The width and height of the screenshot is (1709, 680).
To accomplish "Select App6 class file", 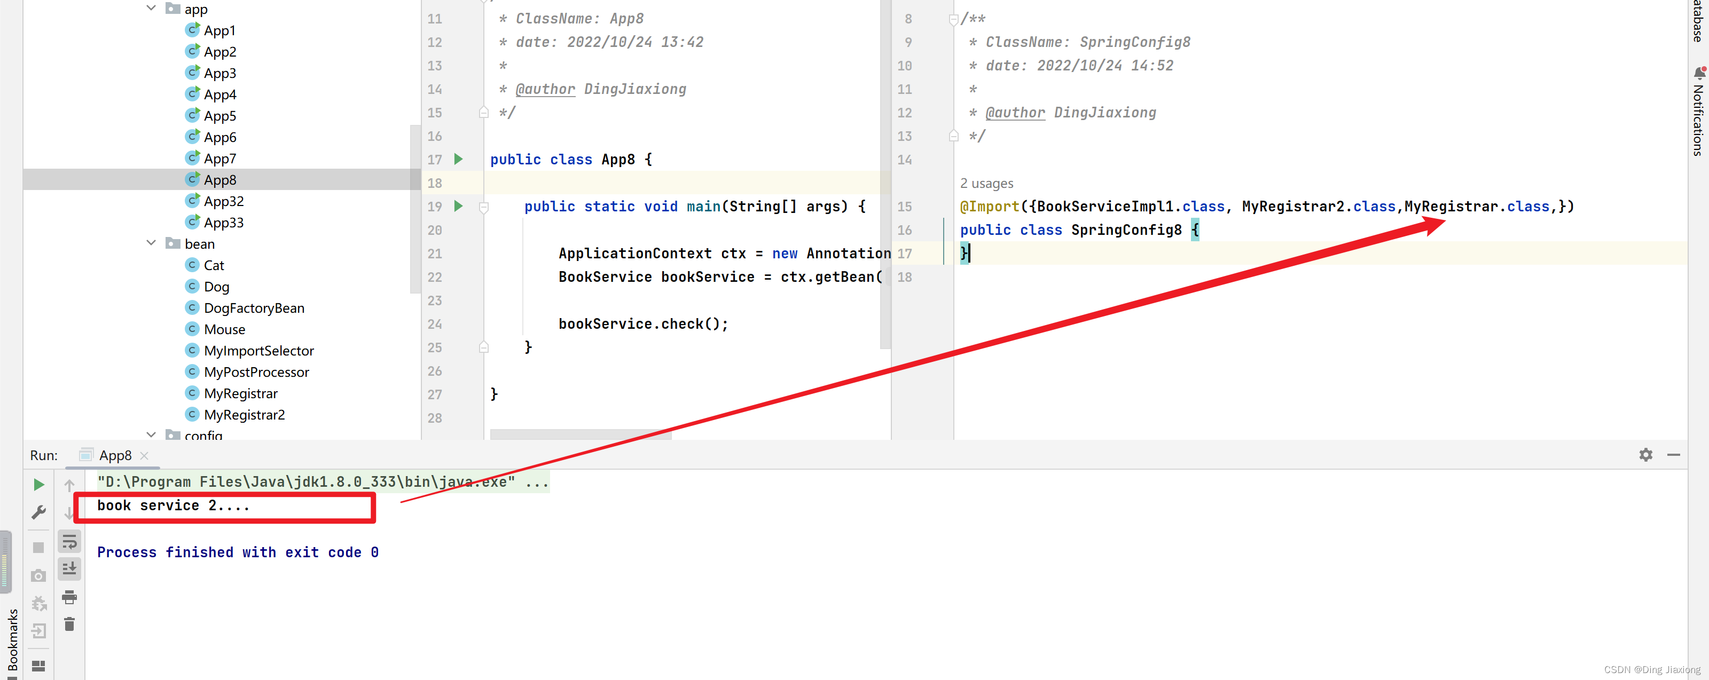I will (x=219, y=137).
